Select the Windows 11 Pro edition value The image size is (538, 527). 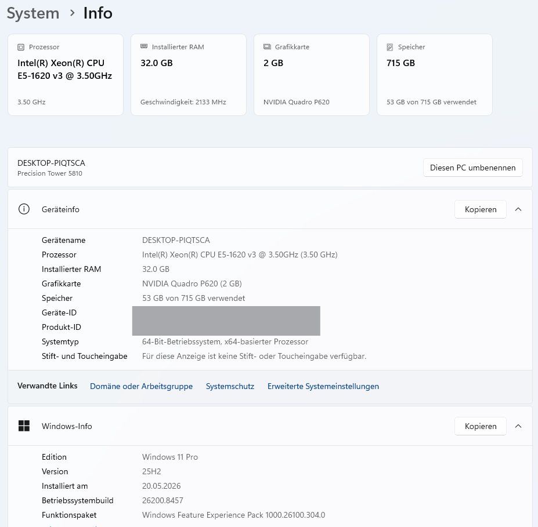point(170,457)
